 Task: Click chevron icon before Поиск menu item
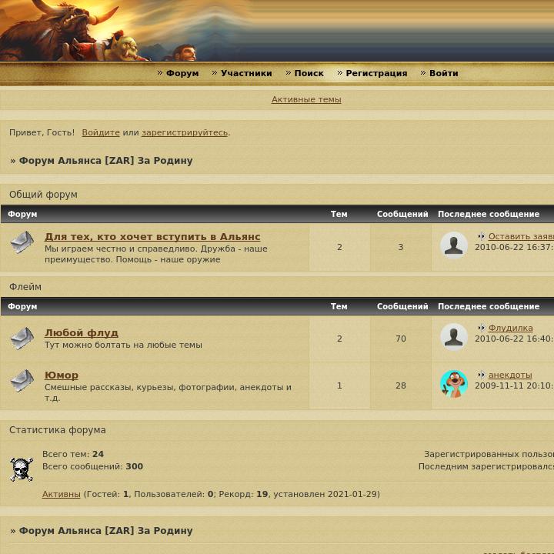289,73
